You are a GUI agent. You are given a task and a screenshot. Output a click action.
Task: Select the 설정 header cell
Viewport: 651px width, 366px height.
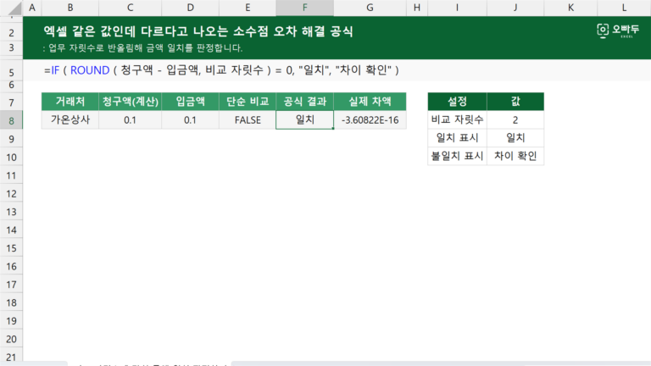point(457,102)
